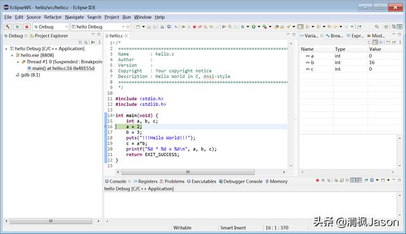406x234 pixels.
Task: Switch to the Debug perspective icon
Action: pos(400,27)
